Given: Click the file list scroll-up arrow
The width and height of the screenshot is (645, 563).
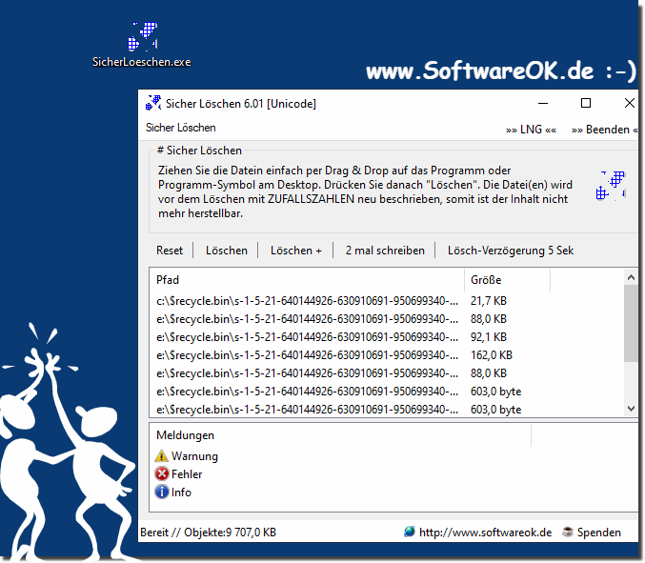Looking at the screenshot, I should coord(631,277).
